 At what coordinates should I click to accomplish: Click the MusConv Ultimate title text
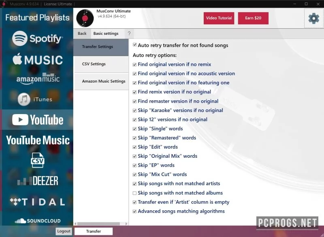click(114, 11)
